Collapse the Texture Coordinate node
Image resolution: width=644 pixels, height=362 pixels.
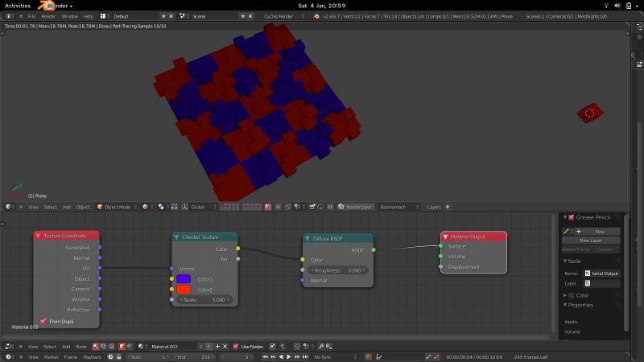point(38,236)
